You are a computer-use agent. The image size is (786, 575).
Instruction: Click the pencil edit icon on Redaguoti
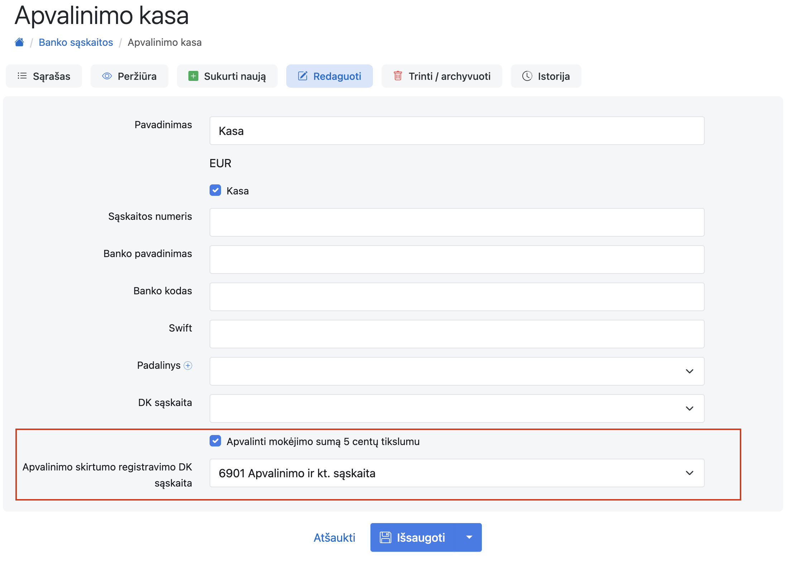pyautogui.click(x=303, y=76)
